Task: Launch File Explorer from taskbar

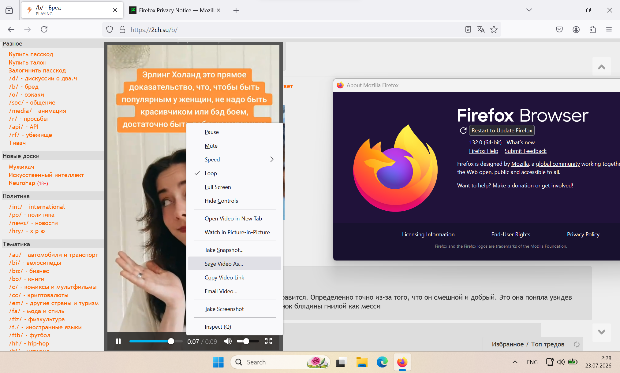Action: click(362, 362)
